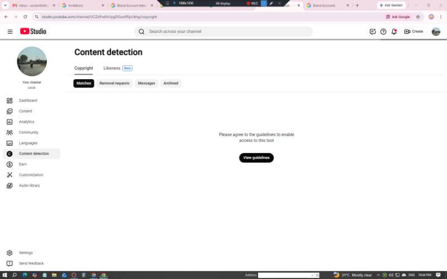Open a new browser tab

click(x=357, y=5)
